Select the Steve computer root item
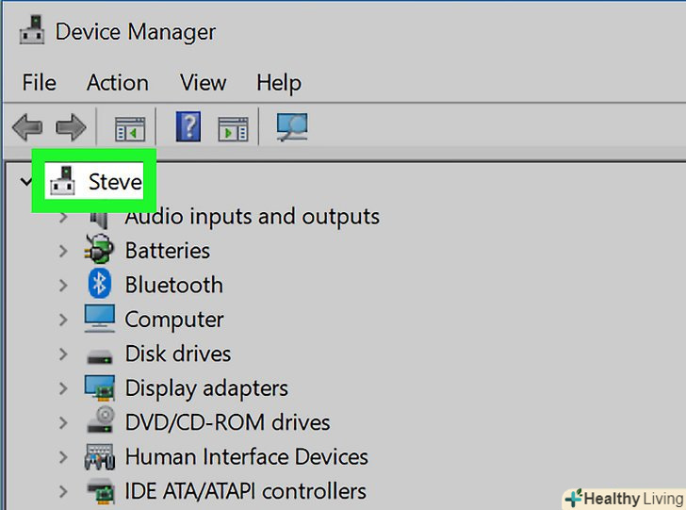Viewport: 686px width, 510px height. 114,181
